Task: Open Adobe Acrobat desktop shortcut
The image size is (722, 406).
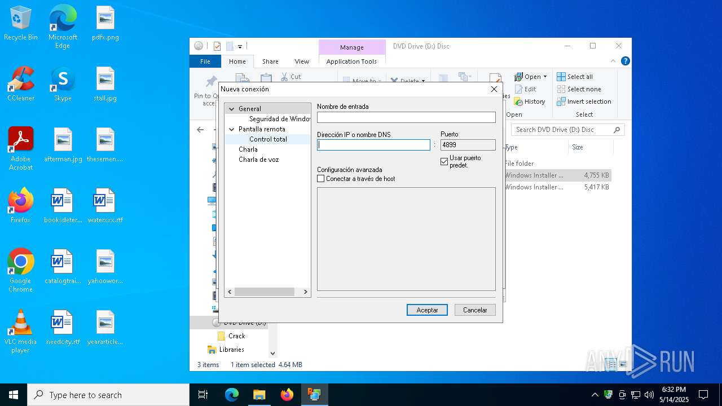Action: click(21, 149)
